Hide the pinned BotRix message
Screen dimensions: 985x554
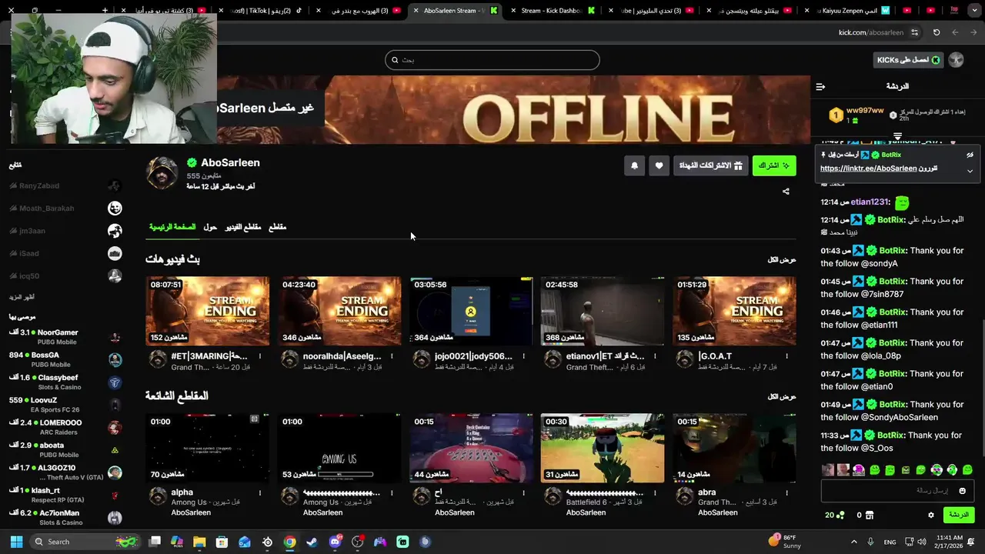pos(970,155)
